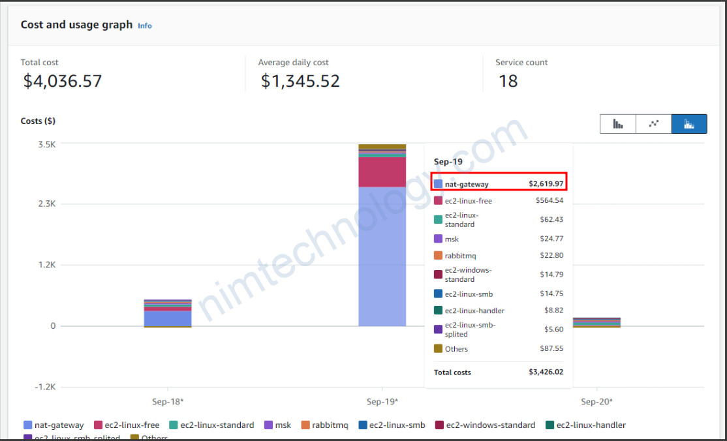Click the ec2-windows-standard legend swatch
Image resolution: width=727 pixels, height=441 pixels.
[440, 425]
